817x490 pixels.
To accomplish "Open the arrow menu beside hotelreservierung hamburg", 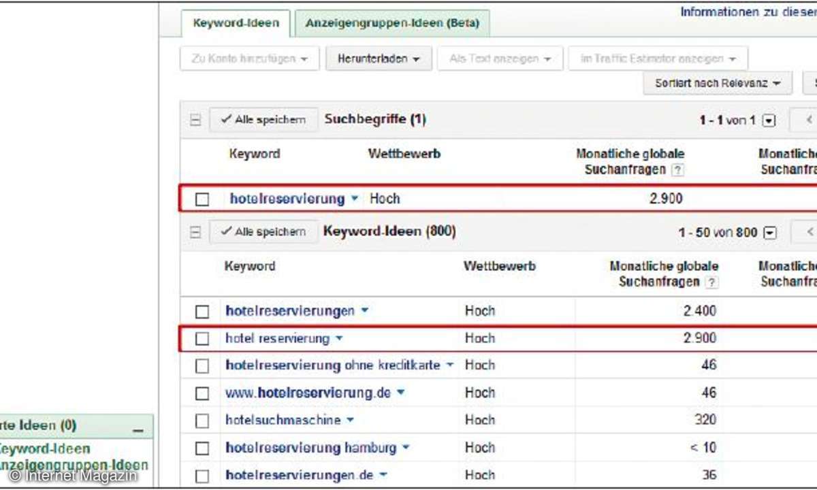I will pos(406,448).
